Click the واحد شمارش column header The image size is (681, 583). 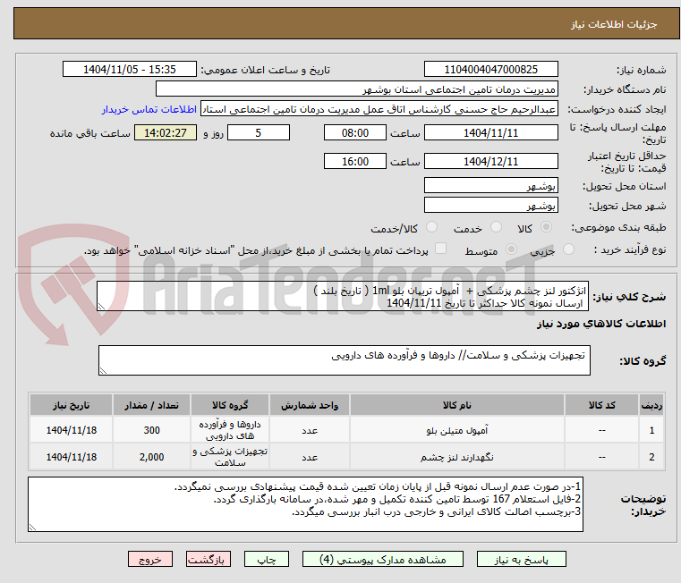pos(310,405)
